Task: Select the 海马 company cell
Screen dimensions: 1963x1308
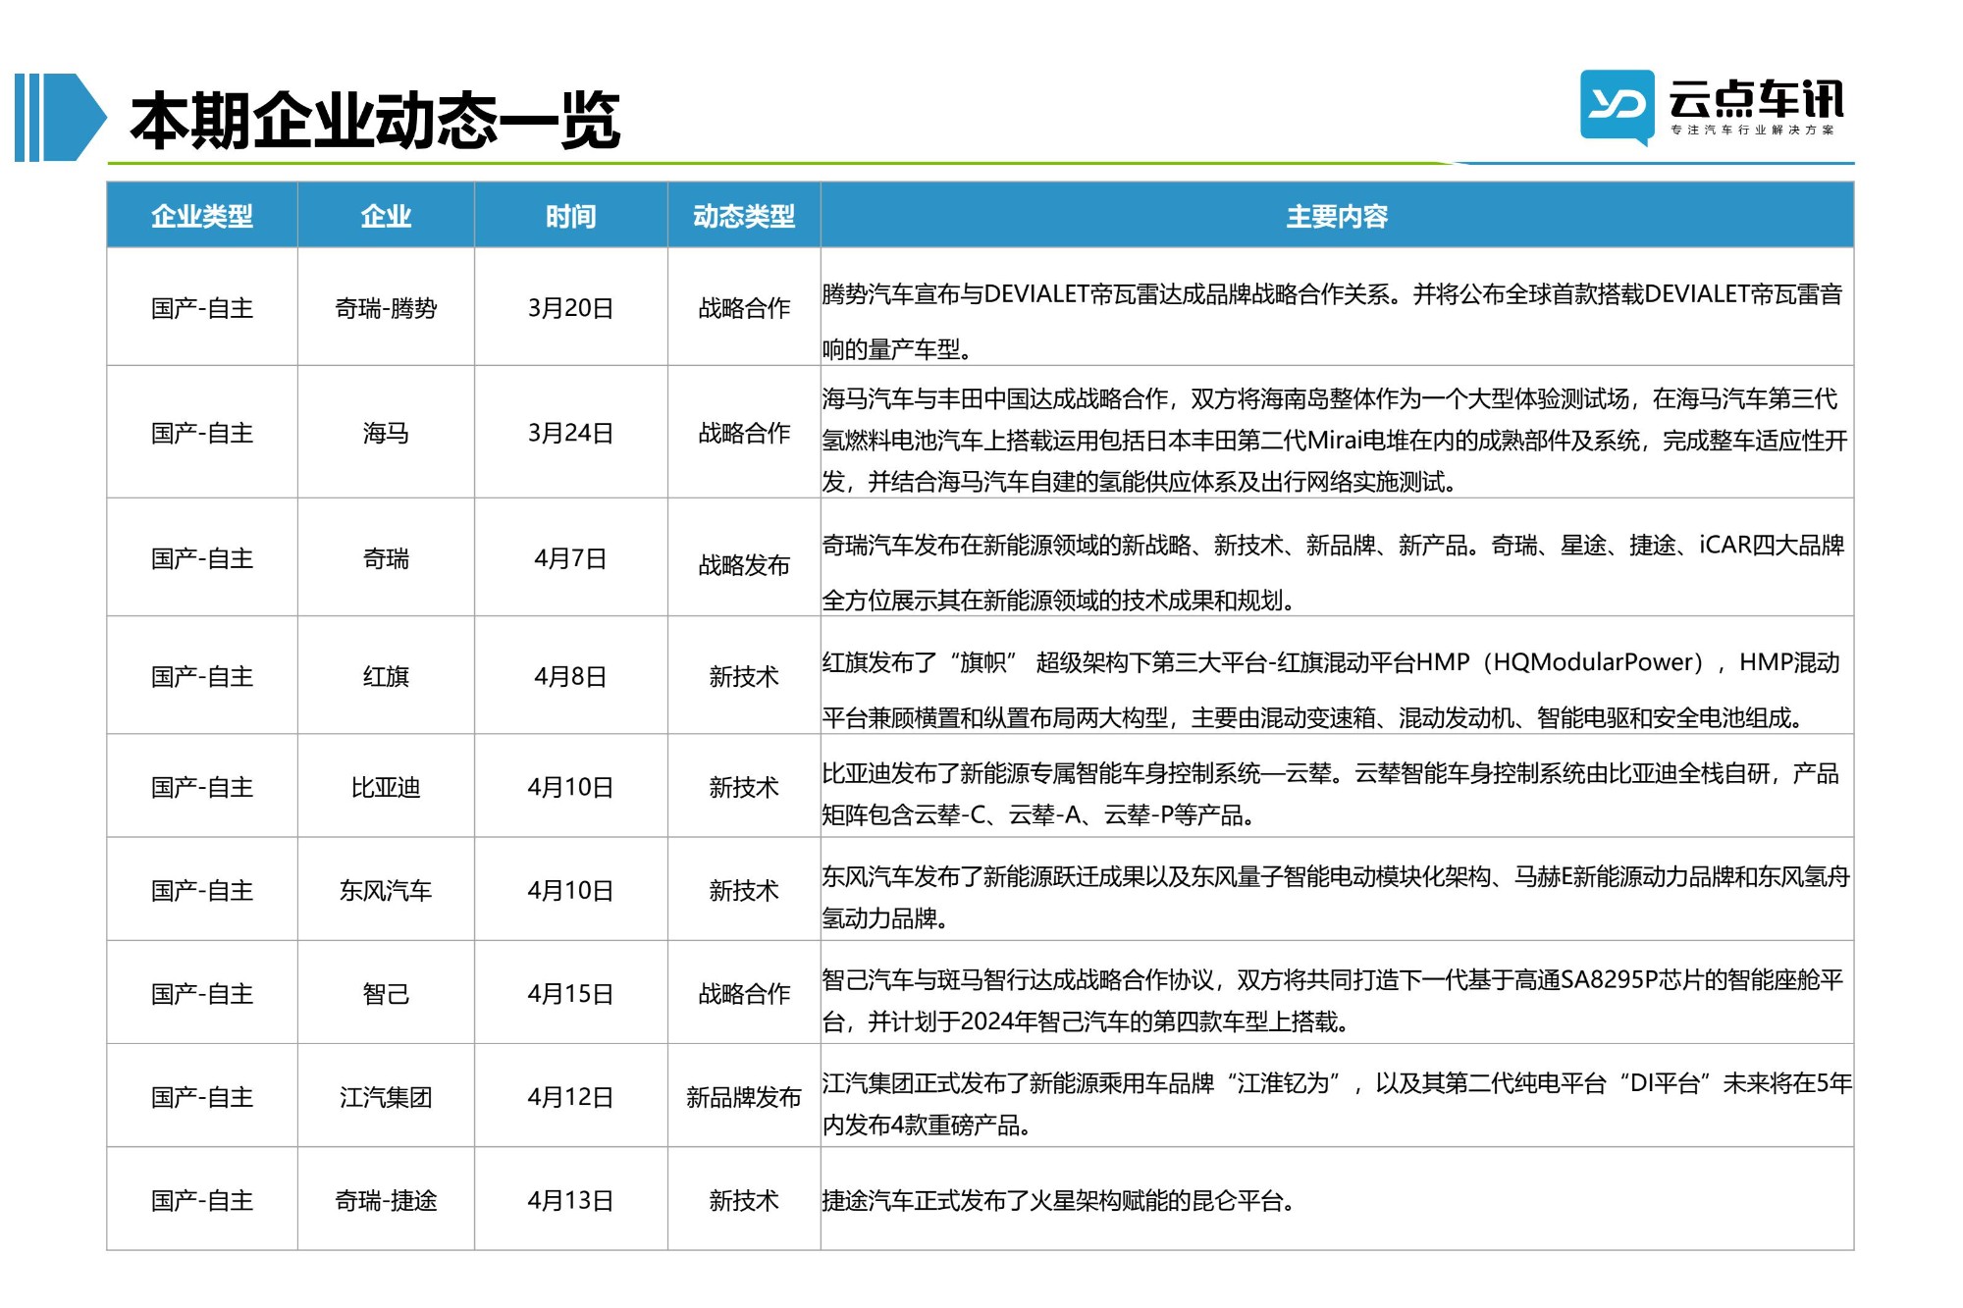Action: 386,433
